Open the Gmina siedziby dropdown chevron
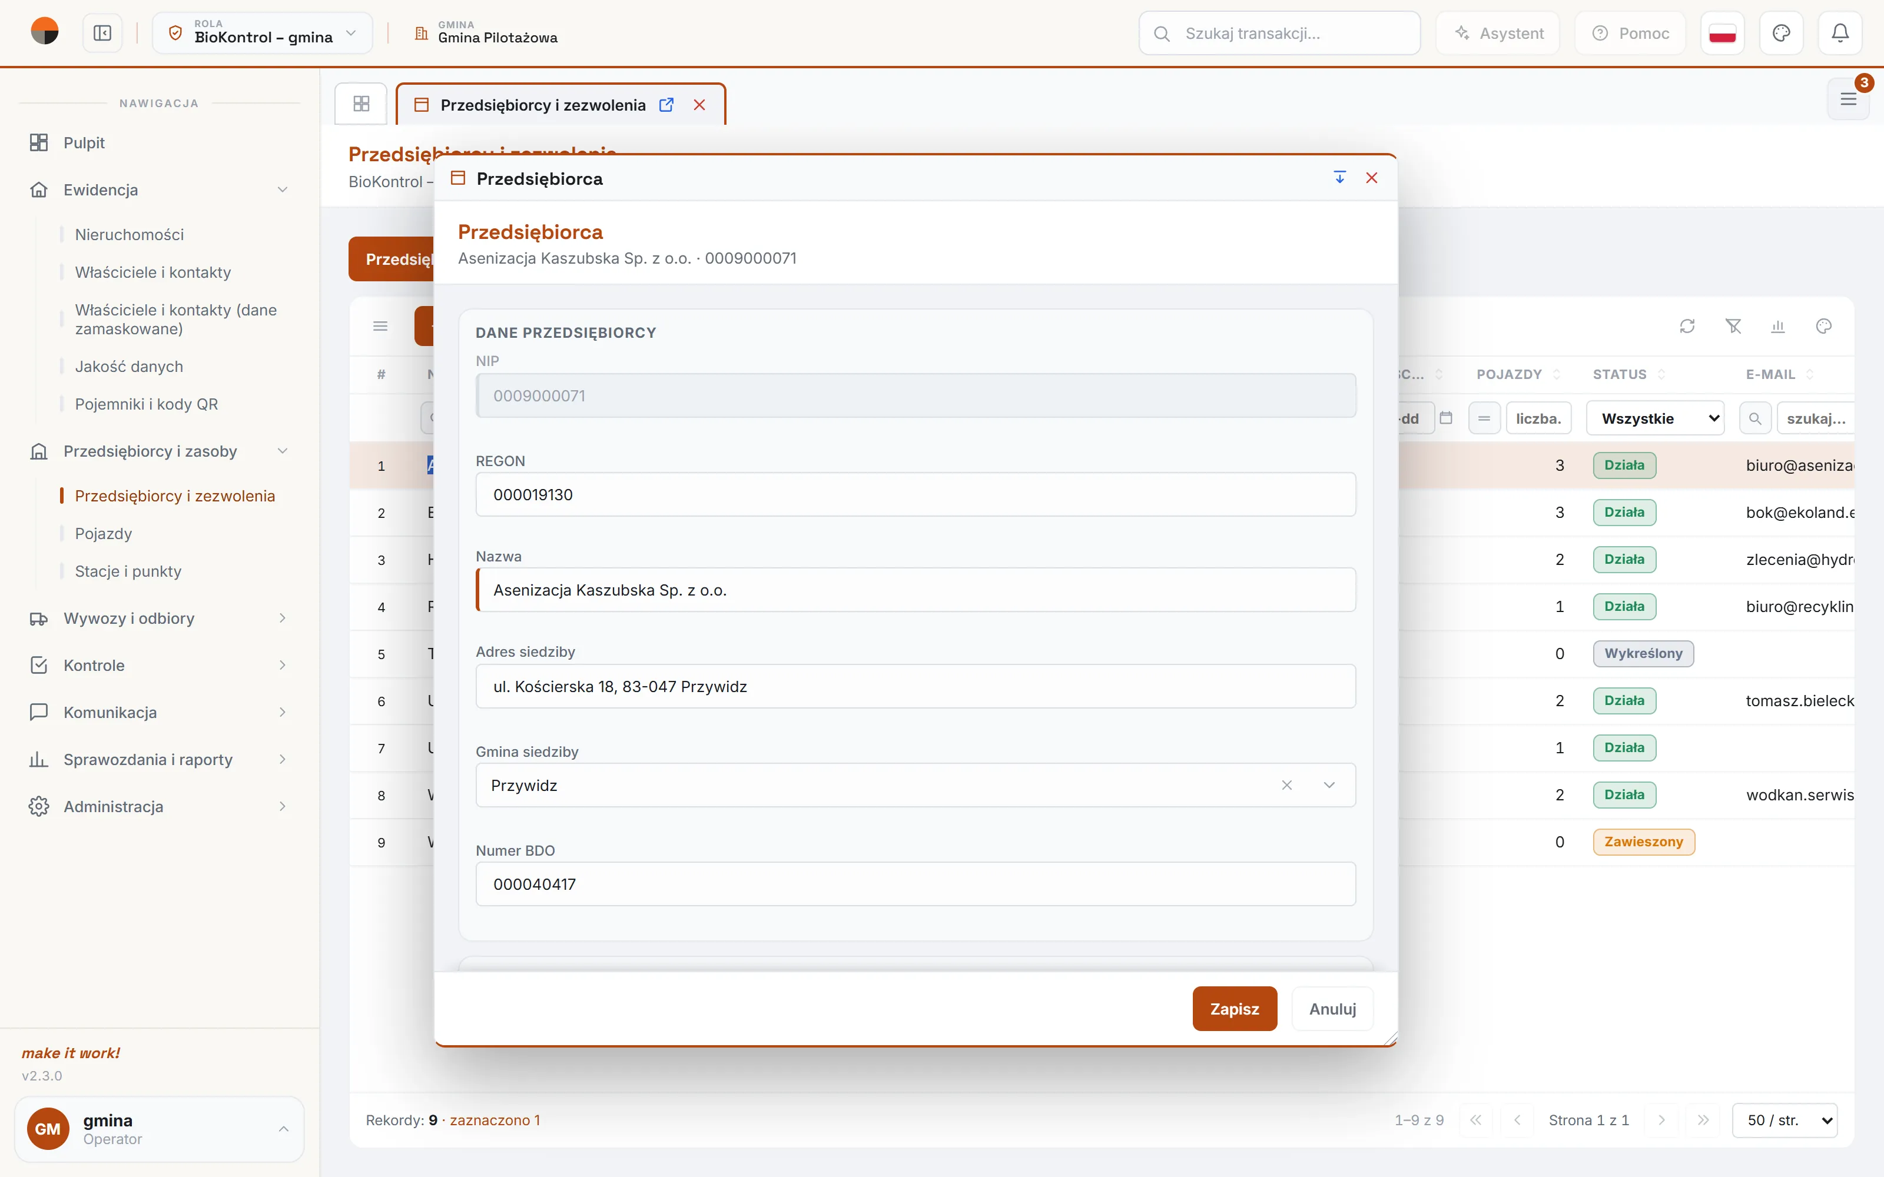Screen dimensions: 1884x1177 tap(1329, 786)
